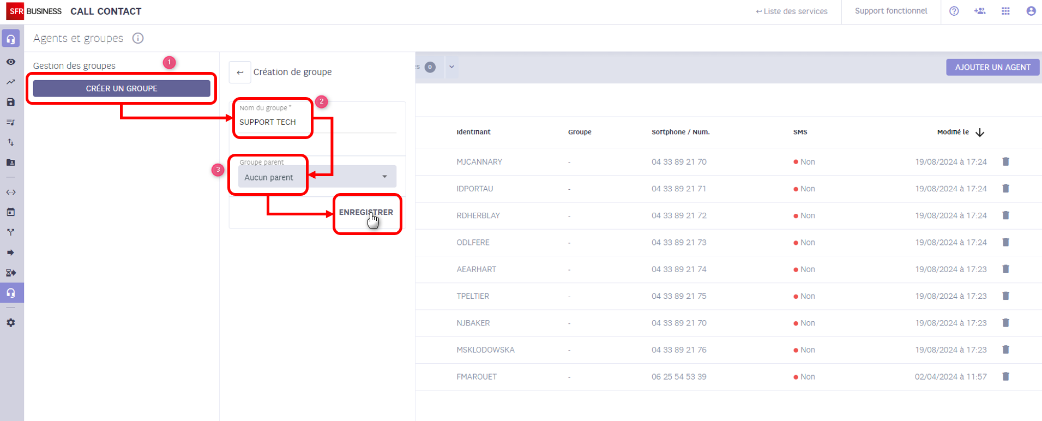Go back to Liste des services

click(x=791, y=11)
